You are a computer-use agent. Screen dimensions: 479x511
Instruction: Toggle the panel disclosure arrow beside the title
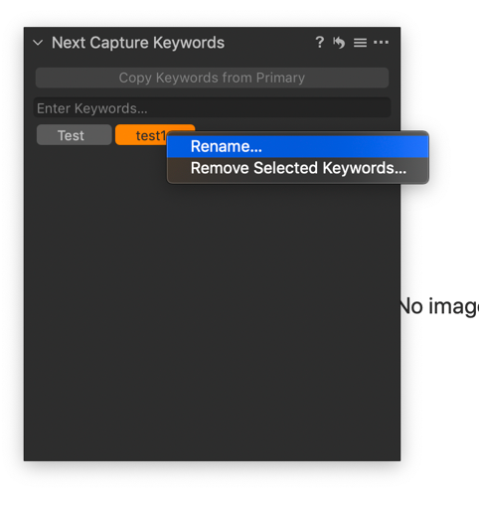pyautogui.click(x=38, y=43)
